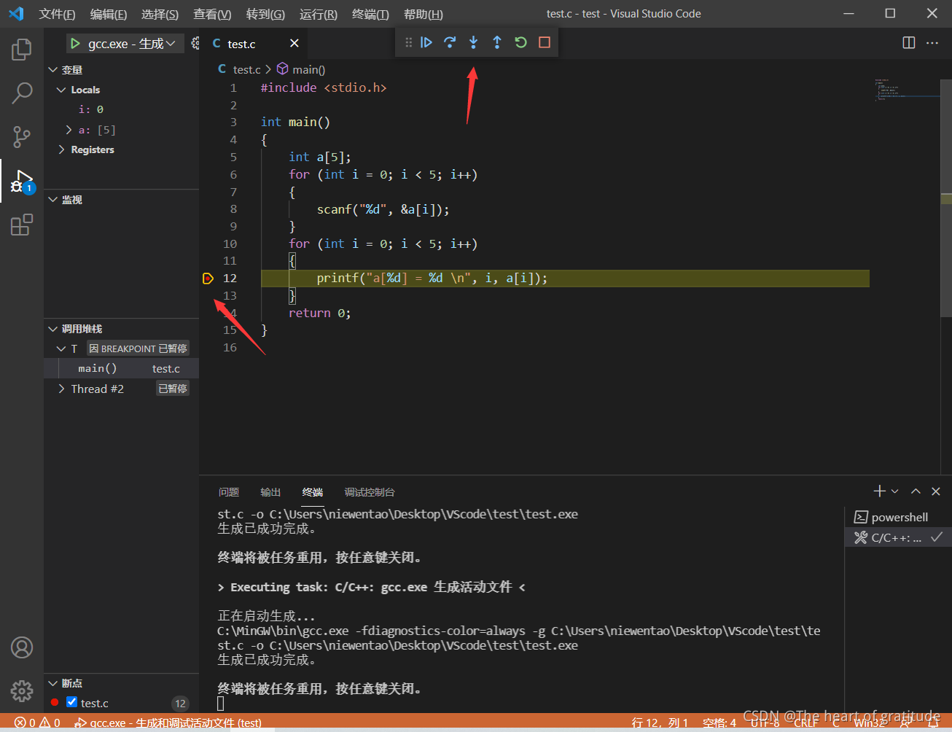Screen dimensions: 952x732
Task: Open the Manage gear icon
Action: tap(22, 690)
